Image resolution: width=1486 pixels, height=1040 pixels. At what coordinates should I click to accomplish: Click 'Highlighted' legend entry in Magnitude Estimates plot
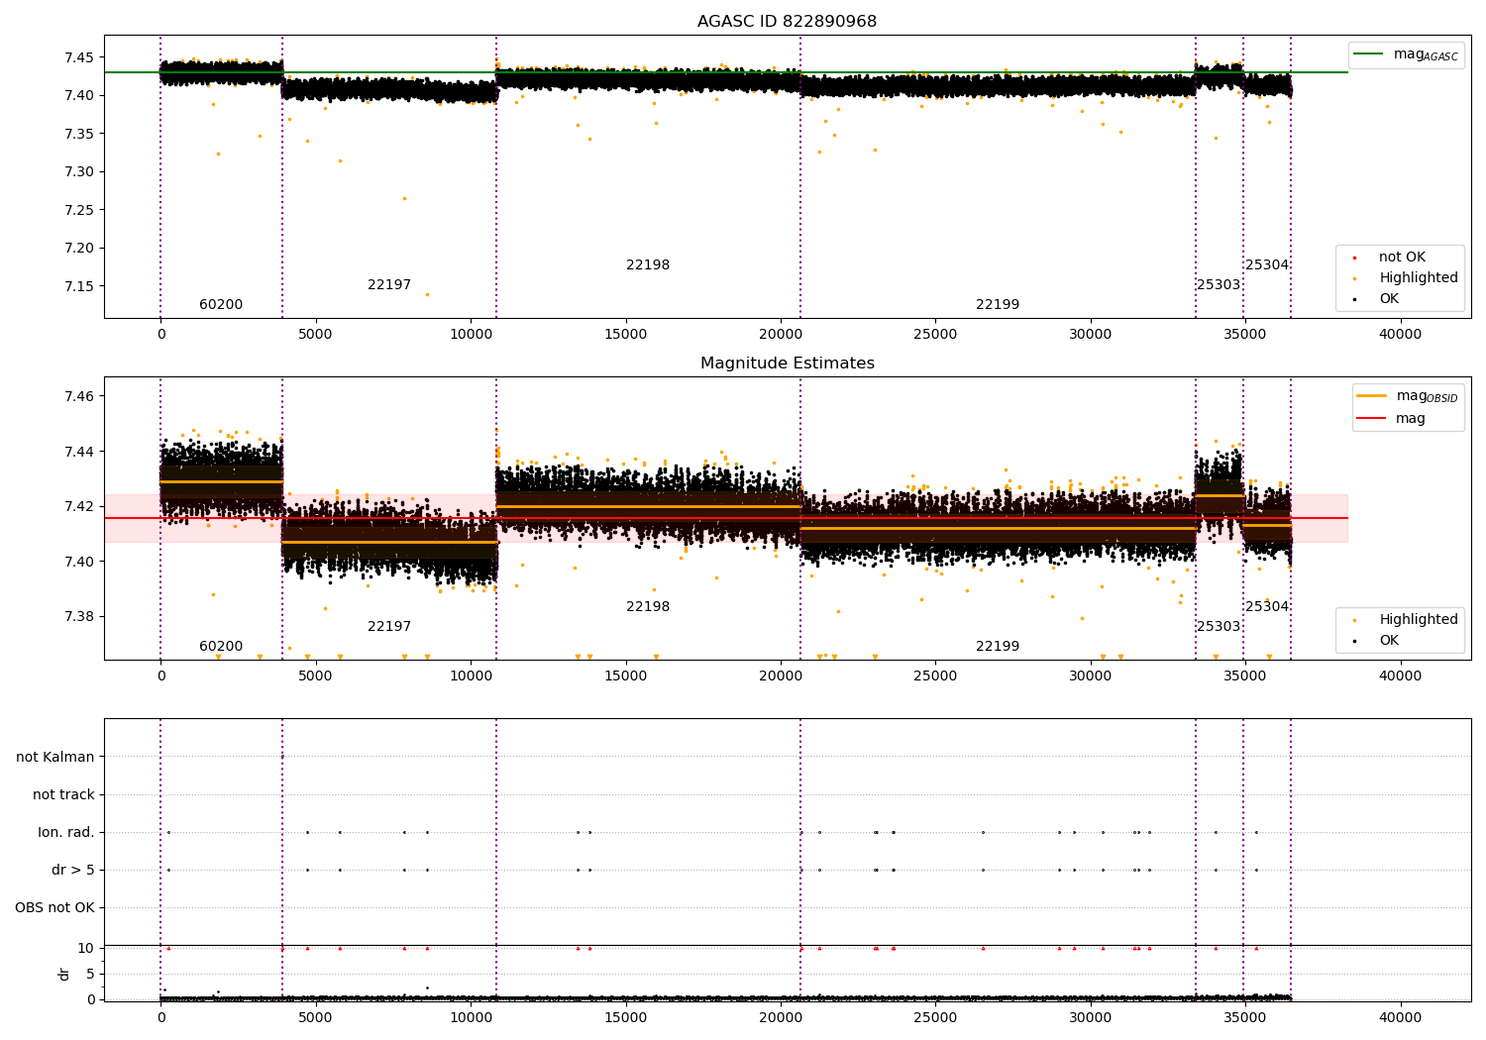1405,620
